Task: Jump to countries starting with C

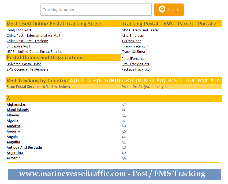Action: pos(83,81)
